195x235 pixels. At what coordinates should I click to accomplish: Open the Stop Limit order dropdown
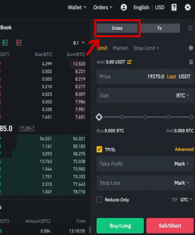(x=146, y=48)
